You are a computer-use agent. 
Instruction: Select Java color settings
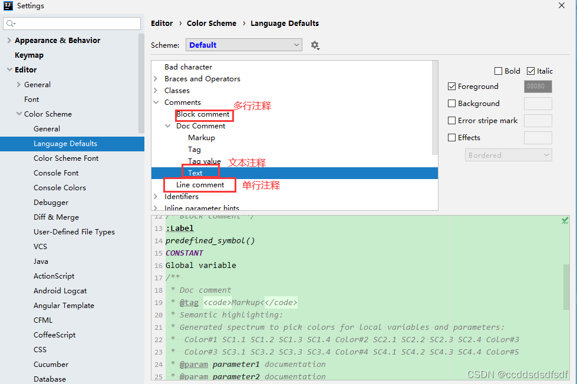pos(41,261)
